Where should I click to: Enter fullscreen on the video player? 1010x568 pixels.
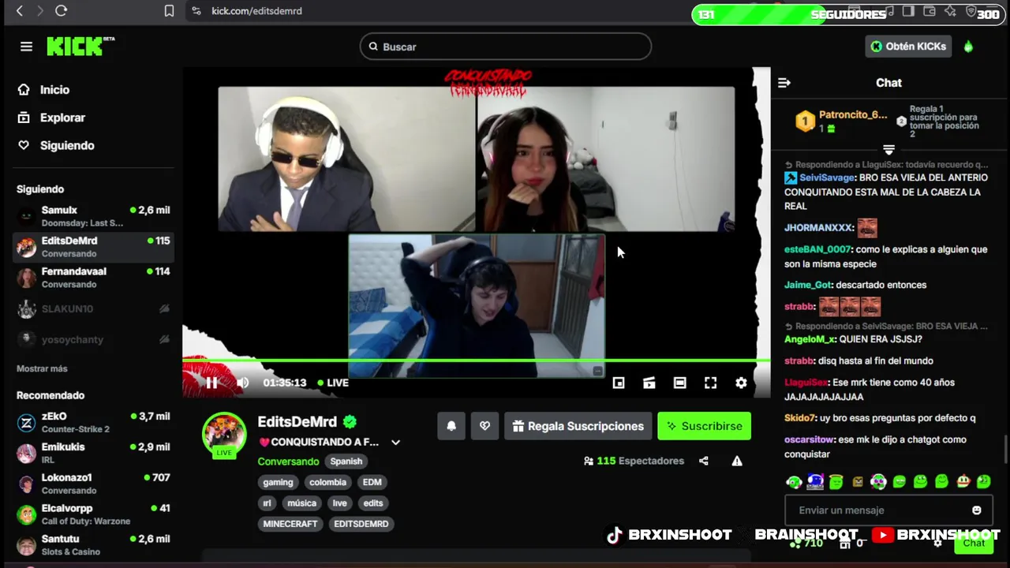[711, 383]
